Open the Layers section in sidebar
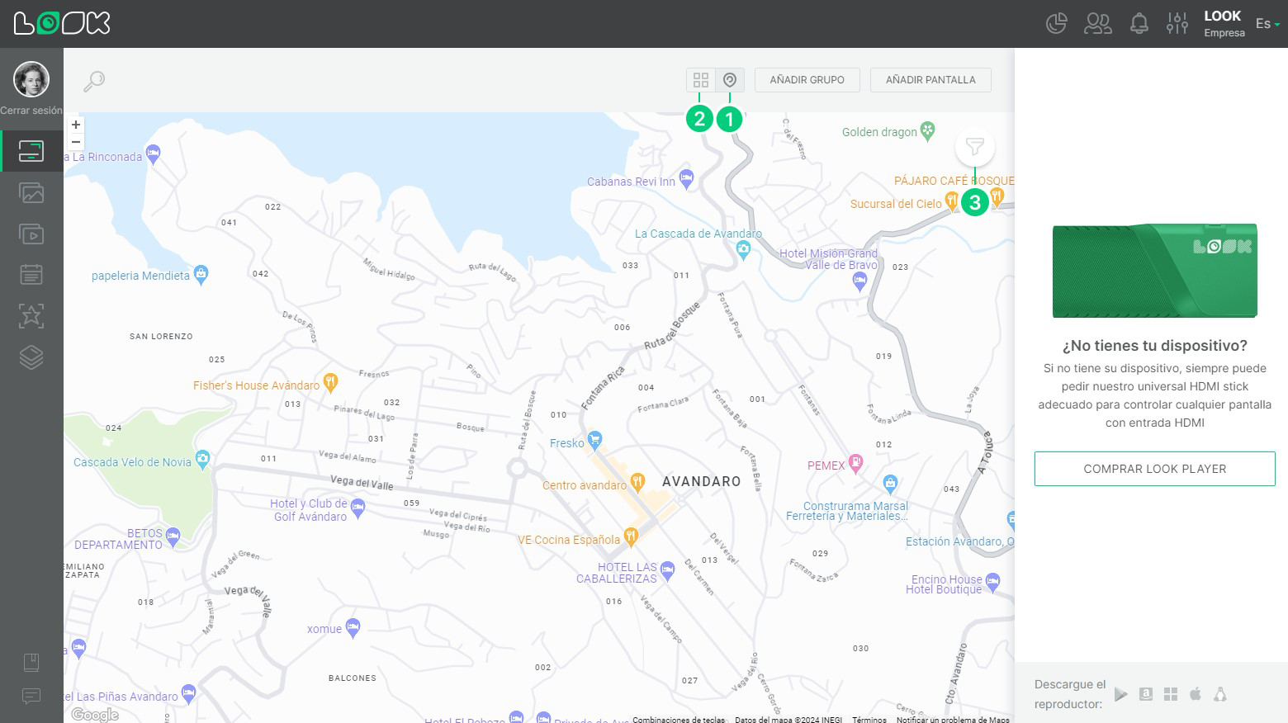 [31, 357]
